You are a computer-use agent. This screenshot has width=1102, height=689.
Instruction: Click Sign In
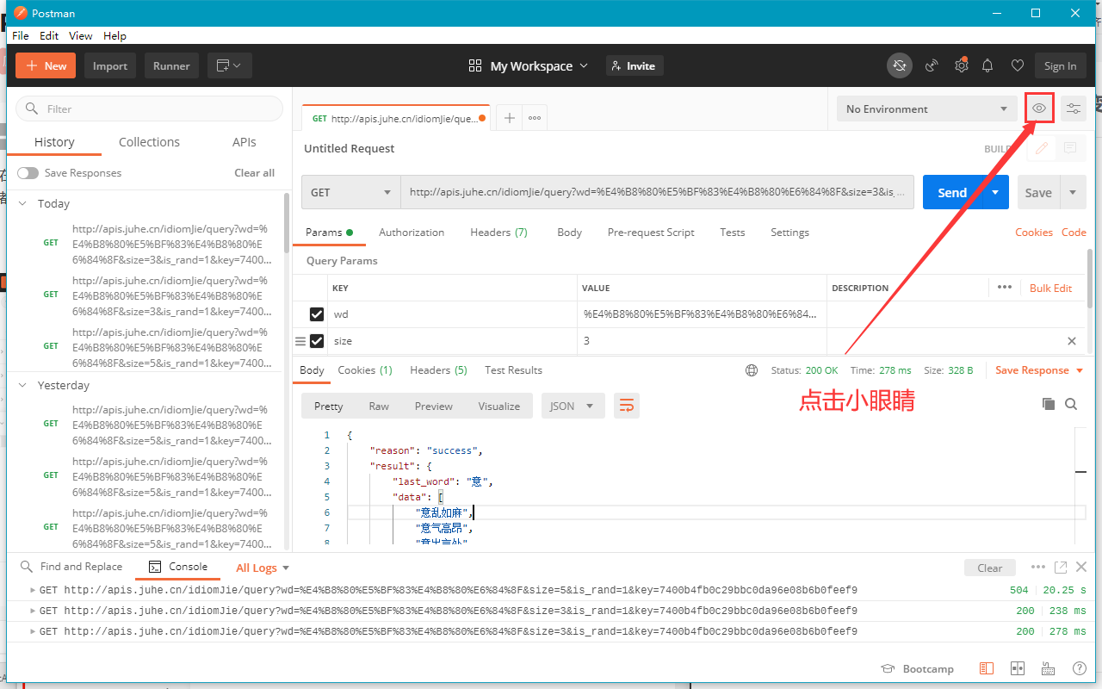1060,65
